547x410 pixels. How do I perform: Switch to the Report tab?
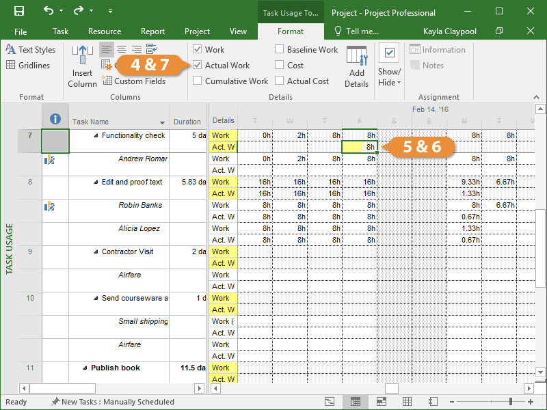pyautogui.click(x=152, y=31)
